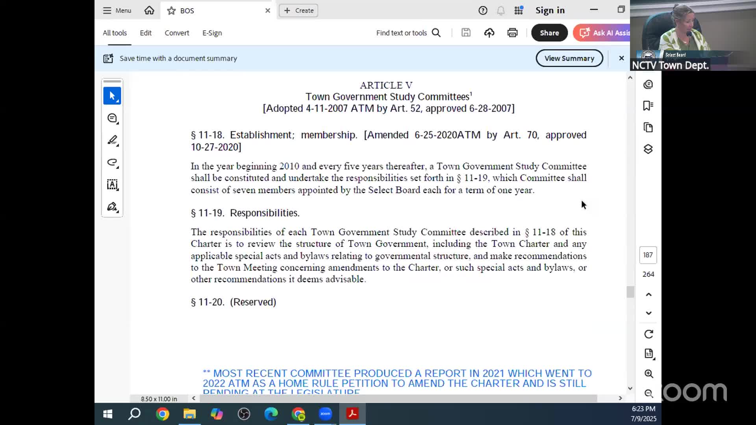
Task: Open Ask AI Assistant
Action: pyautogui.click(x=602, y=33)
